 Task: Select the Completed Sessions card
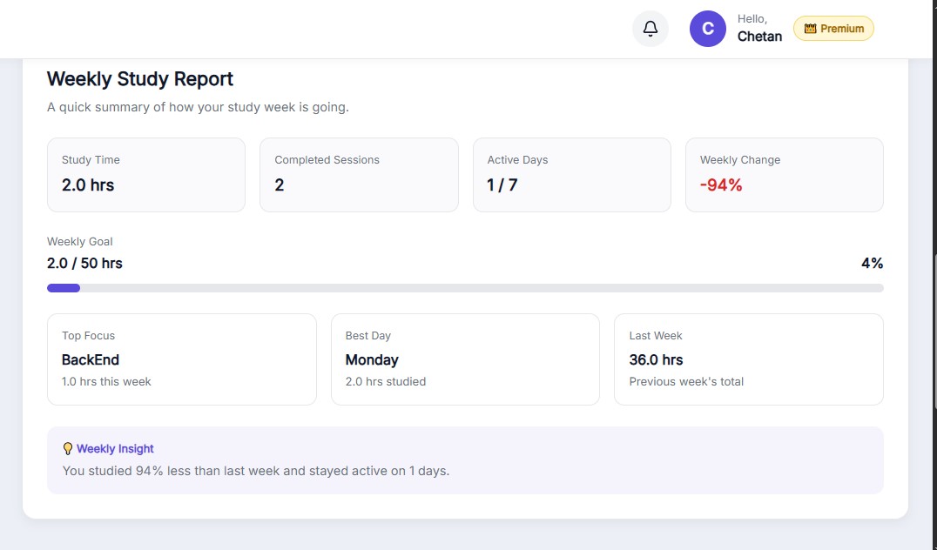pyautogui.click(x=359, y=175)
